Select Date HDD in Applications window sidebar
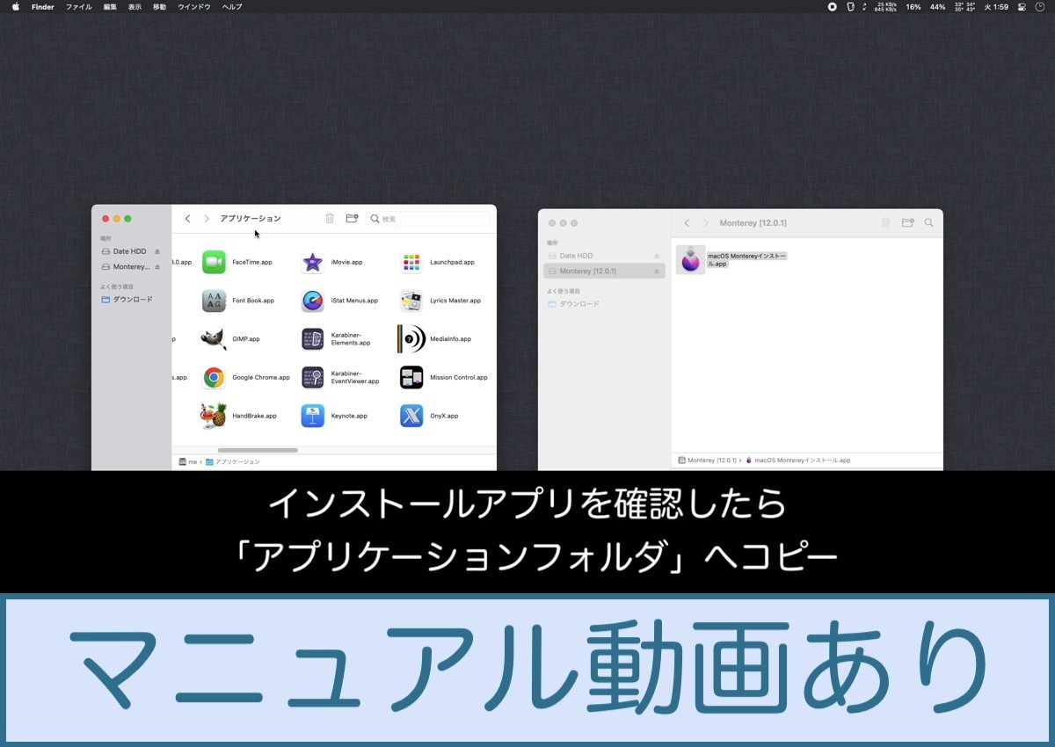Screen dimensions: 1055x747 click(131, 251)
